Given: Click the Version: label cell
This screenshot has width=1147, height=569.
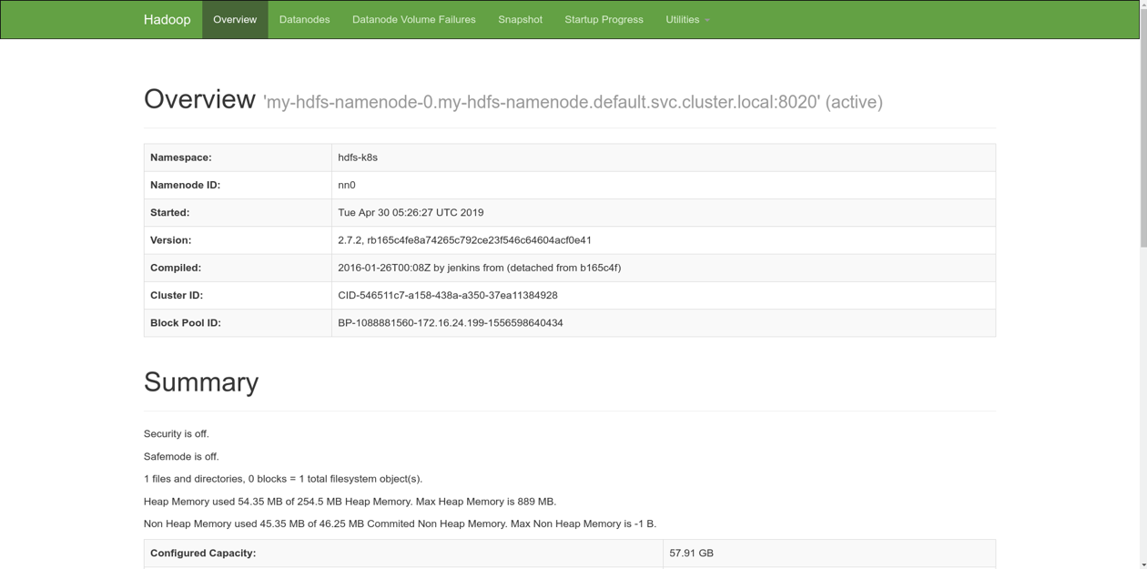Looking at the screenshot, I should pyautogui.click(x=238, y=240).
